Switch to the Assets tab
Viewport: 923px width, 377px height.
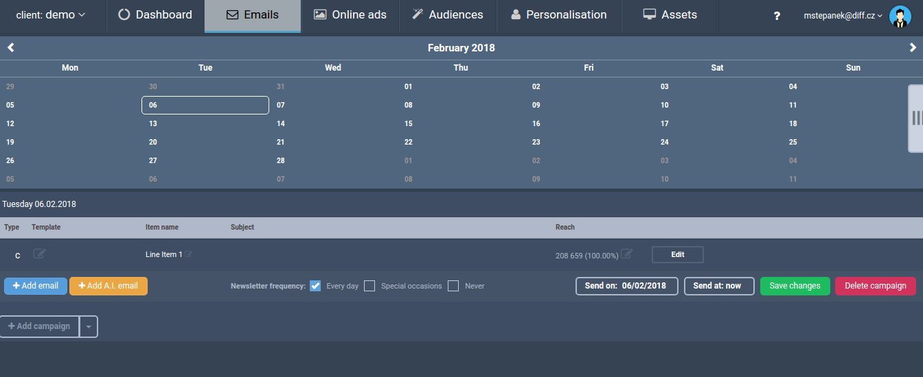(670, 16)
